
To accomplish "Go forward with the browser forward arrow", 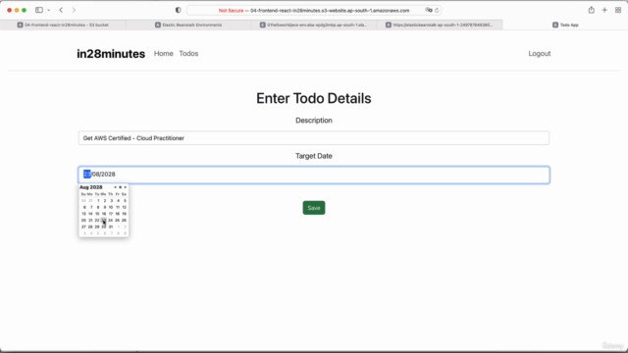I will click(74, 10).
